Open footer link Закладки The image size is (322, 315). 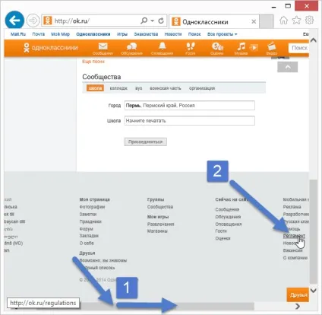coord(89,236)
